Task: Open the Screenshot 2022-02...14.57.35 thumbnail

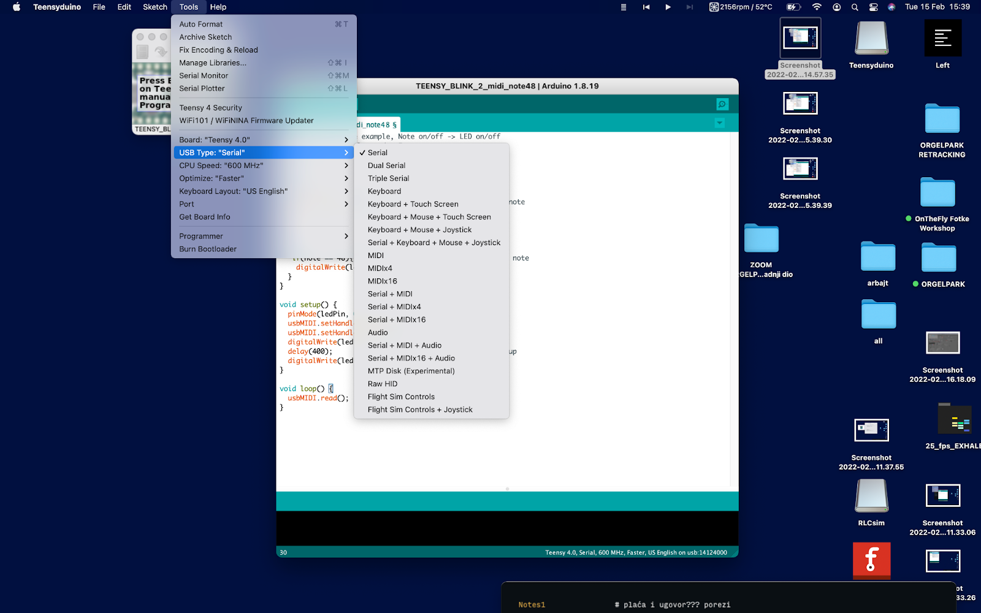Action: (x=800, y=38)
